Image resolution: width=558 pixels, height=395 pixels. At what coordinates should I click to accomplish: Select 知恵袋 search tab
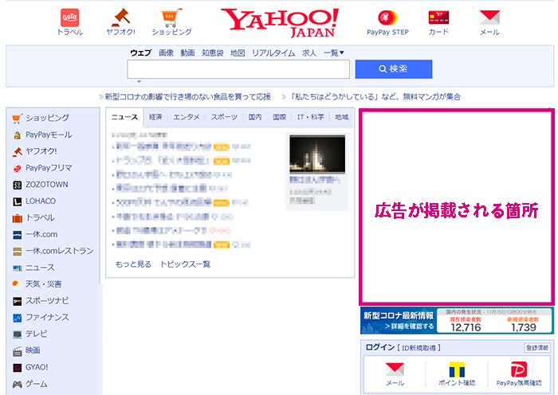pyautogui.click(x=213, y=53)
